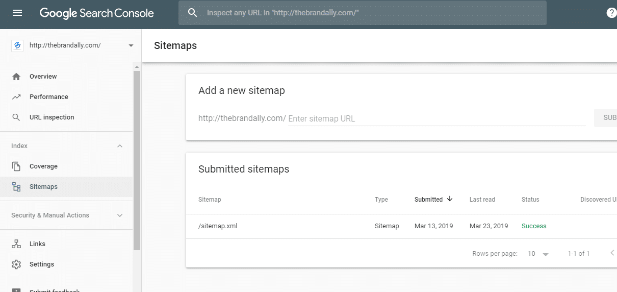Click the URL inspection magnifier icon

pyautogui.click(x=16, y=117)
